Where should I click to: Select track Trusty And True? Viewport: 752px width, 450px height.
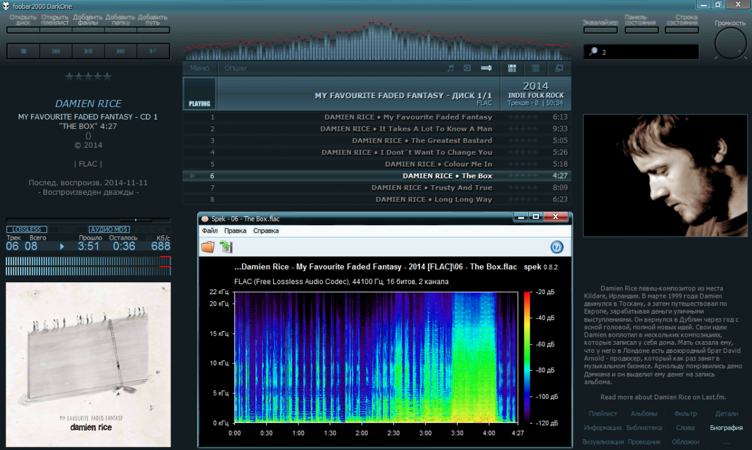click(377, 188)
